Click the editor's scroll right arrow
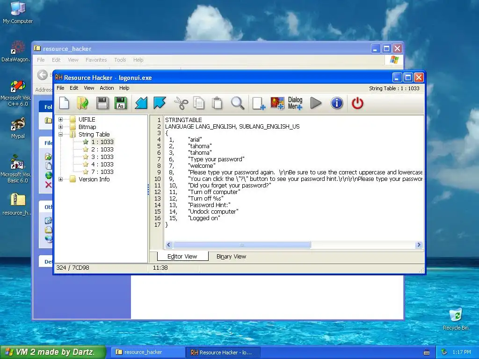Image resolution: width=479 pixels, height=359 pixels. point(419,245)
